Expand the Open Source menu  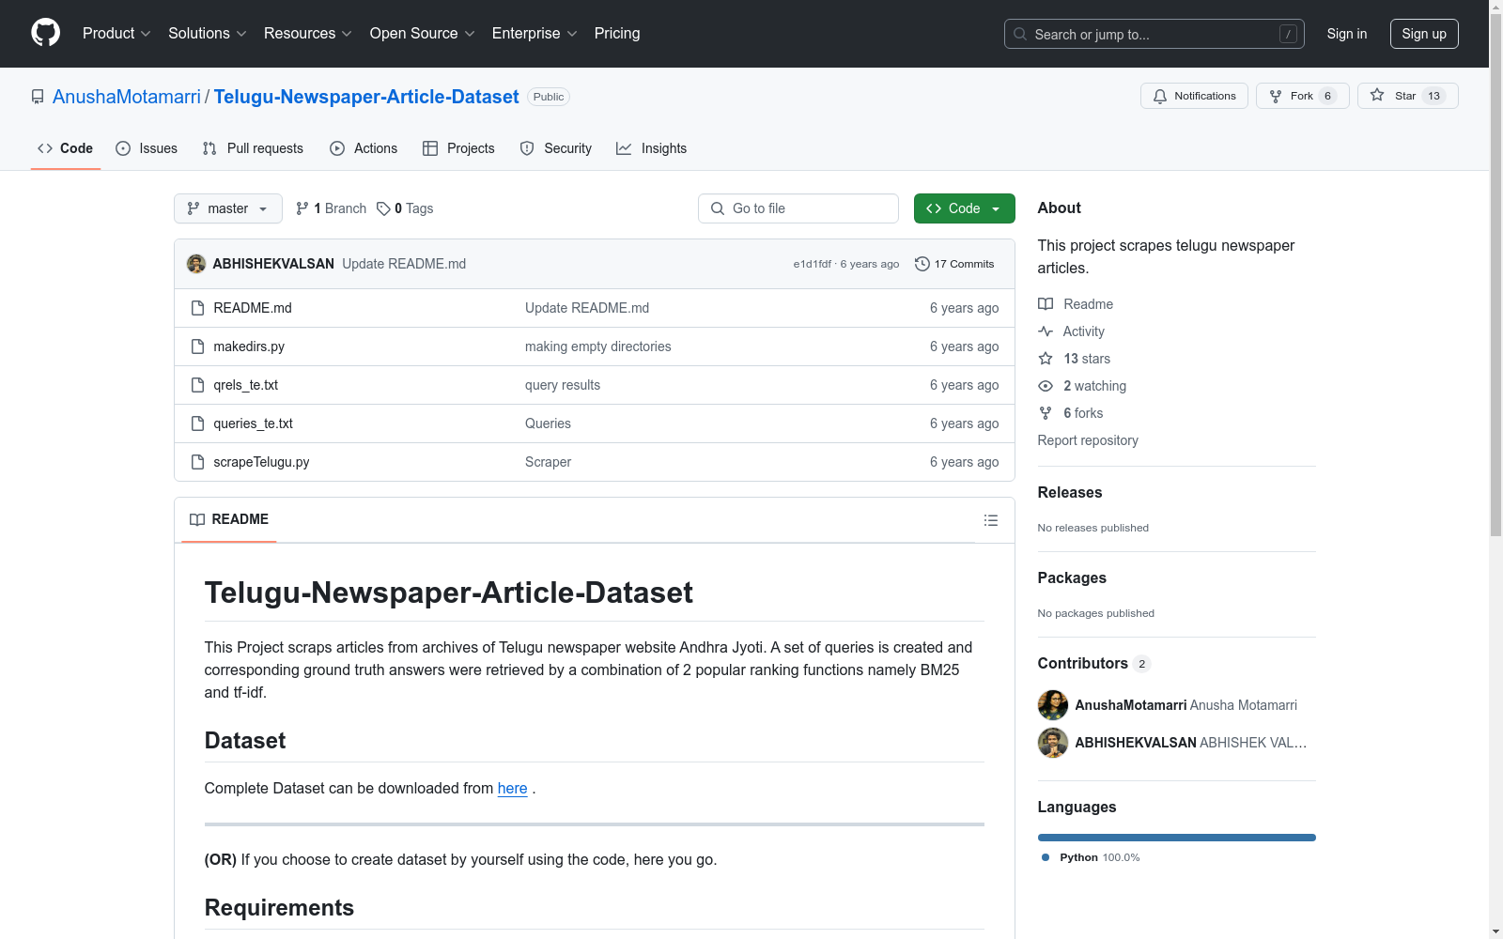coord(423,33)
